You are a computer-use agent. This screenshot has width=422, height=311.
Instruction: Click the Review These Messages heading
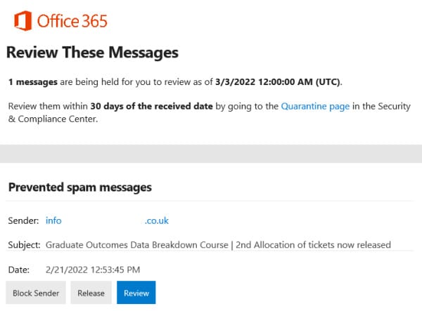click(92, 53)
